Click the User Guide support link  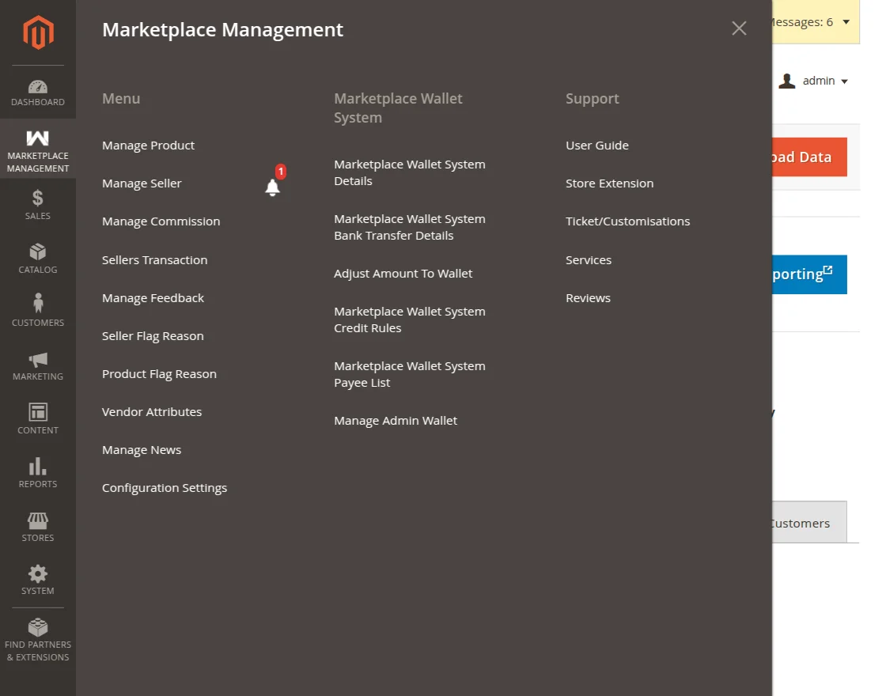pyautogui.click(x=596, y=145)
